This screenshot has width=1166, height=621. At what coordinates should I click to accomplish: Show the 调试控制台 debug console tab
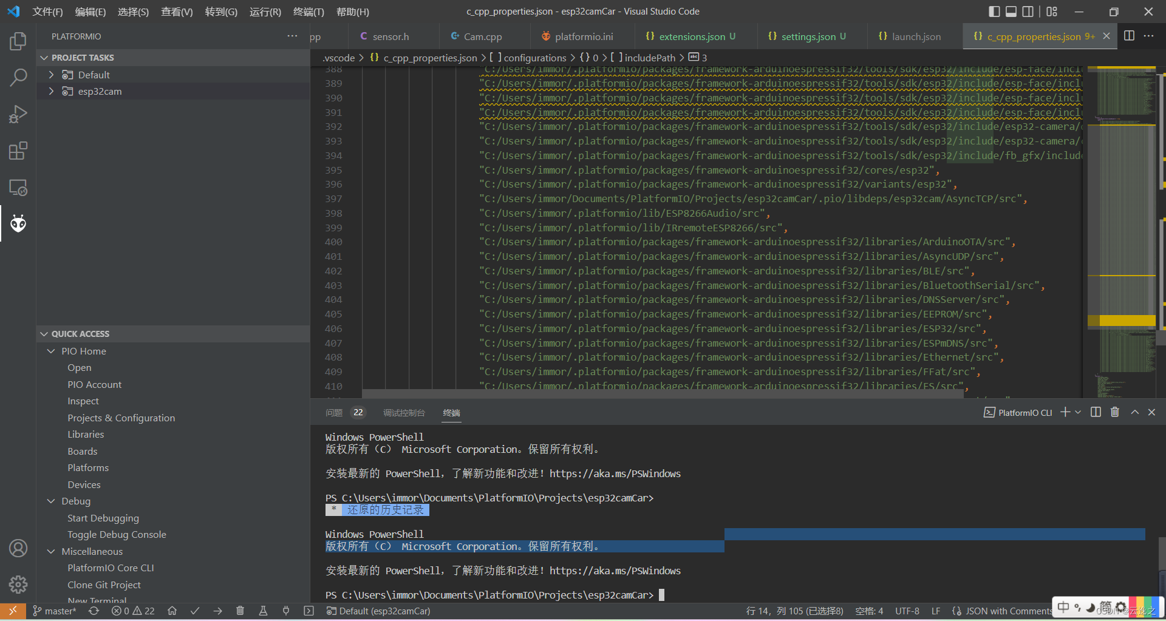[404, 413]
